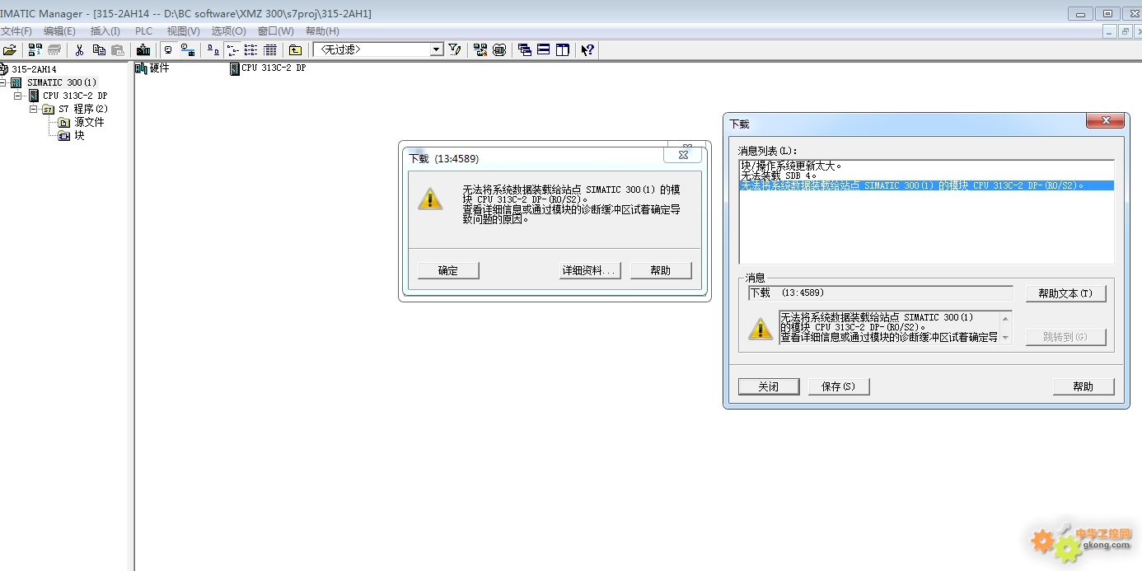
Task: Collapse the S7 程序(2) tree node
Action: pyautogui.click(x=34, y=109)
